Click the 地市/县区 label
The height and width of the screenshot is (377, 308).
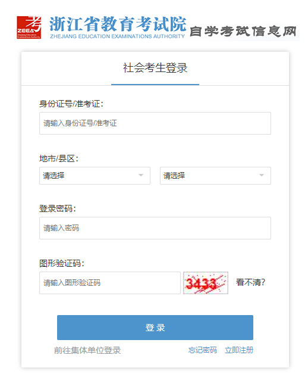click(x=59, y=158)
